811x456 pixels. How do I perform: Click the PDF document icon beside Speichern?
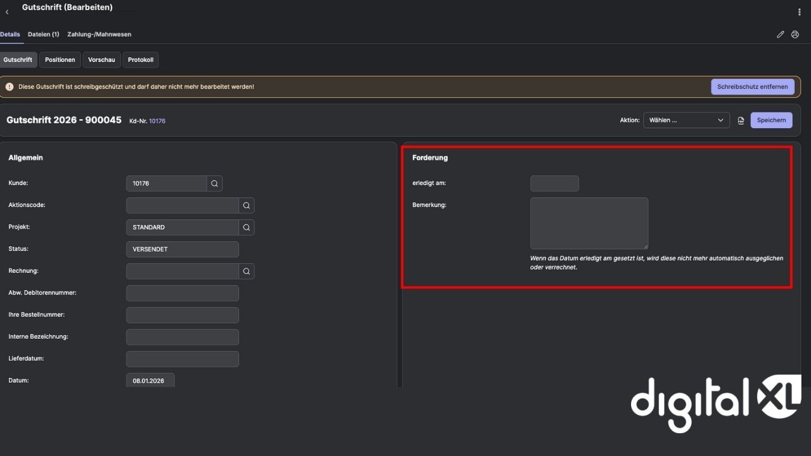point(741,120)
